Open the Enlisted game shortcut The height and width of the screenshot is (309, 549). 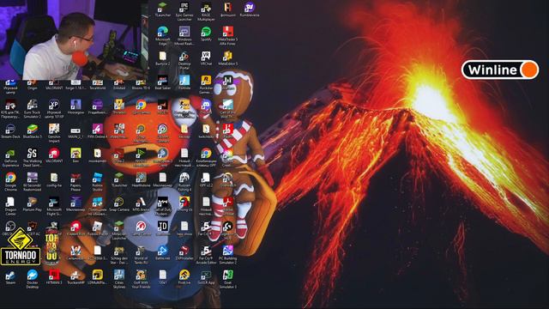[119, 85]
